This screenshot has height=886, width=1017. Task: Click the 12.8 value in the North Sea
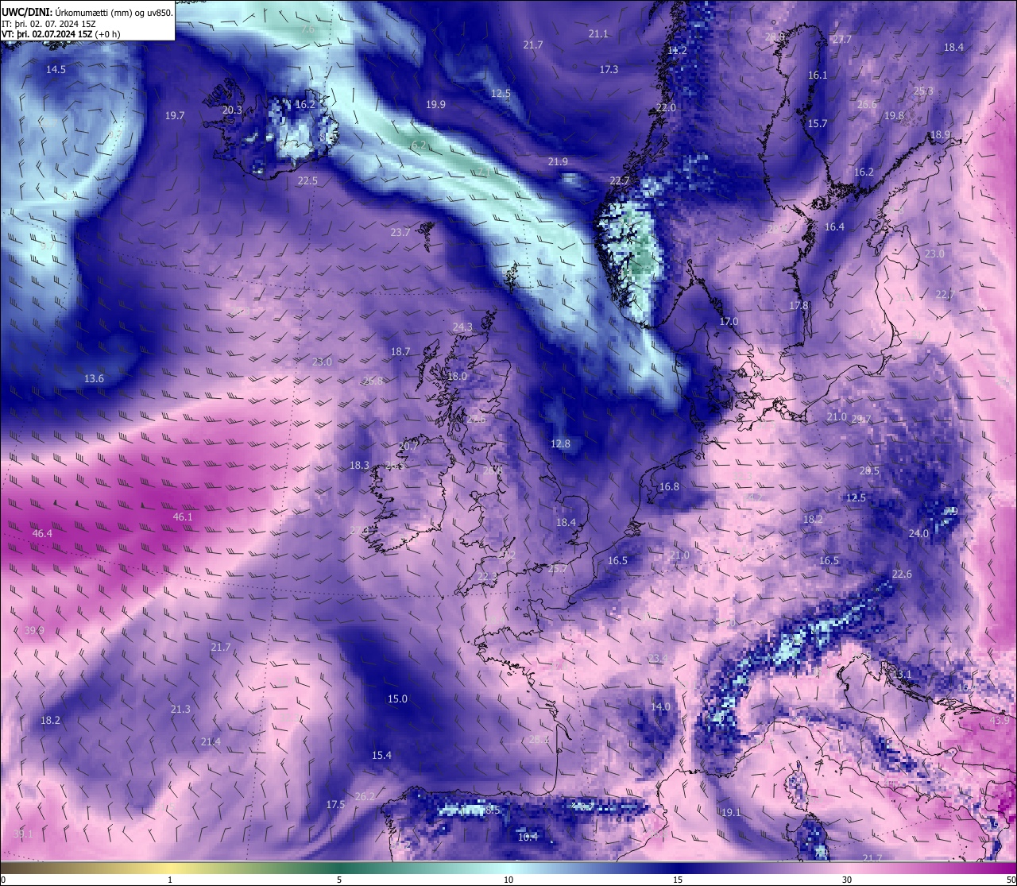click(560, 443)
